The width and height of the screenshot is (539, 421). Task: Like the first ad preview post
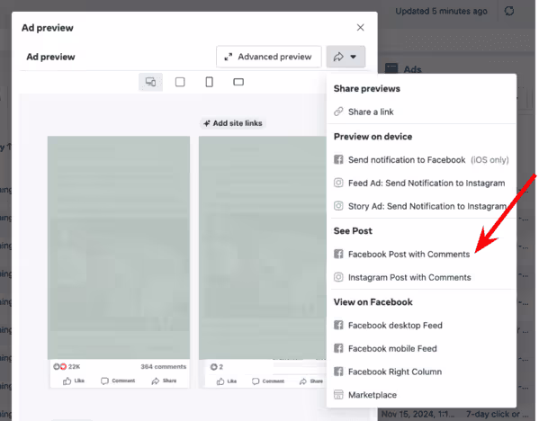(74, 381)
